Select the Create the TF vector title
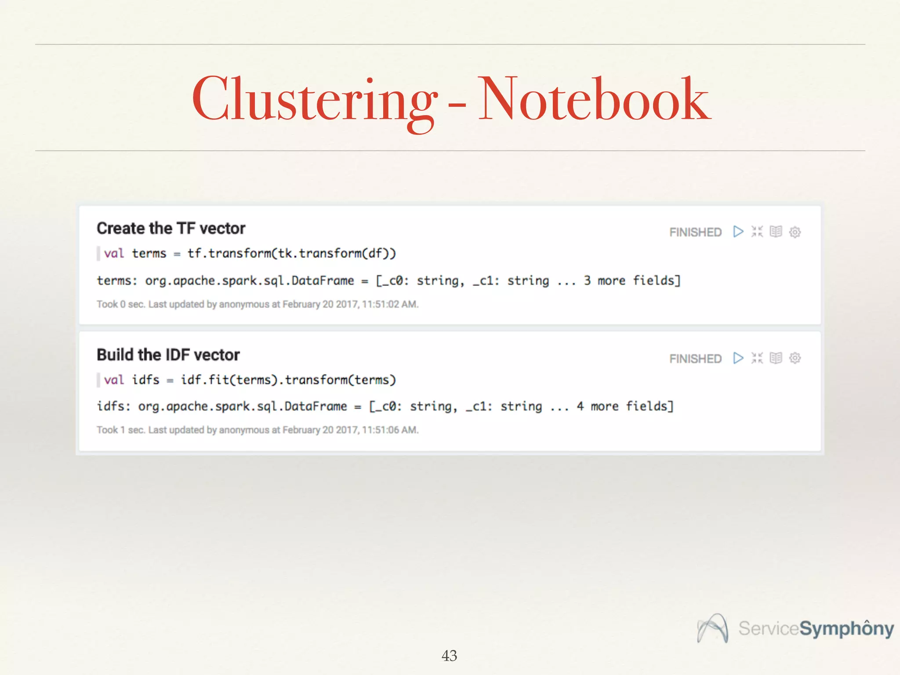 tap(171, 229)
